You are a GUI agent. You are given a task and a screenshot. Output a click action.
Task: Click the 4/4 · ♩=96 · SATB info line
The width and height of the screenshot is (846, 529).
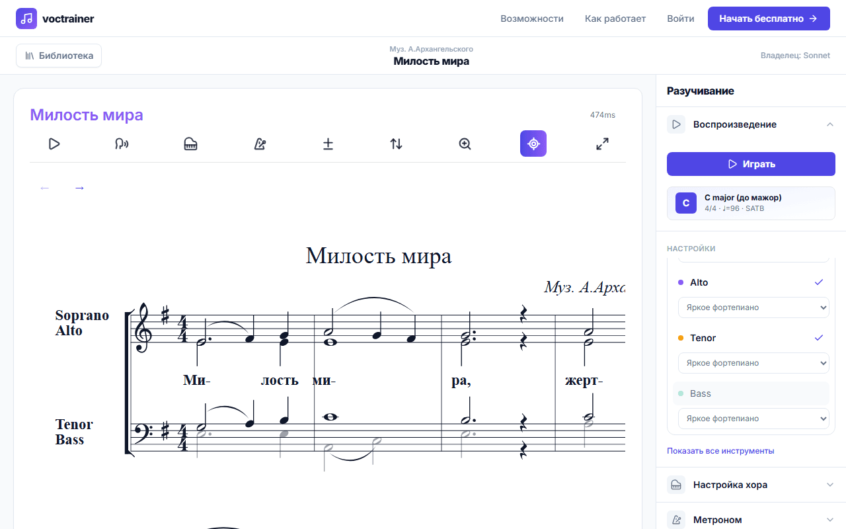tap(734, 208)
